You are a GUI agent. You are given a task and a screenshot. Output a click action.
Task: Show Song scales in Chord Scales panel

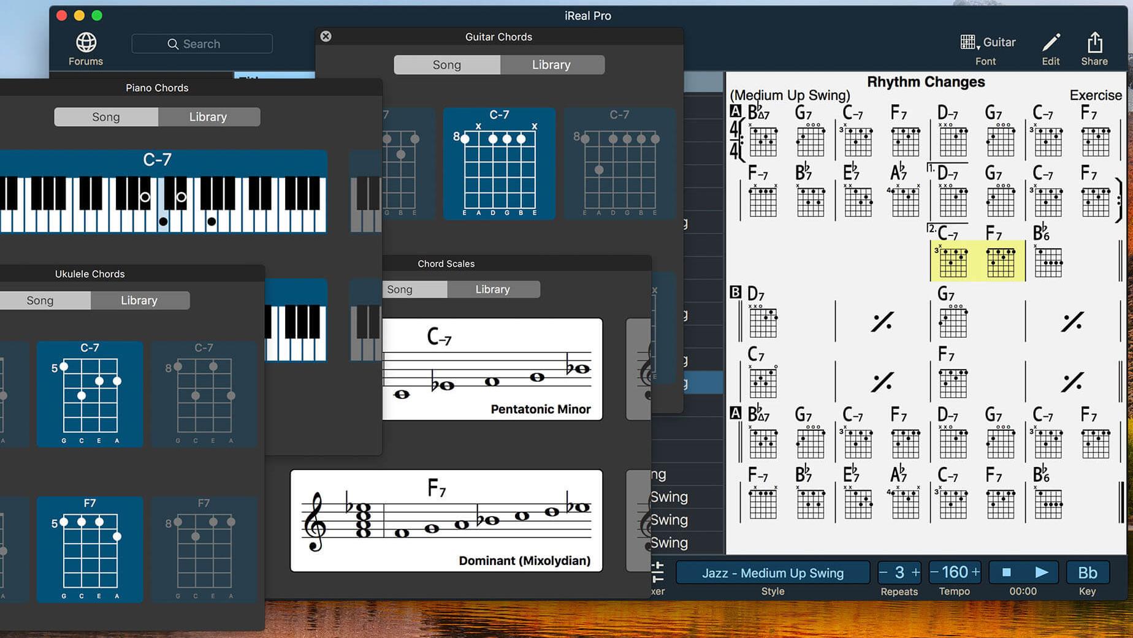point(414,289)
